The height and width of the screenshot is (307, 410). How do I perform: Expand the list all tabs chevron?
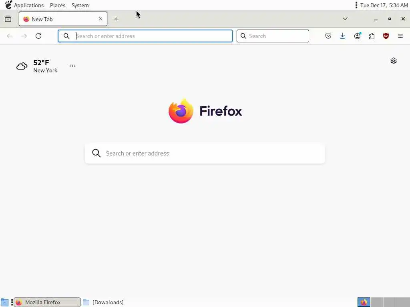(345, 19)
